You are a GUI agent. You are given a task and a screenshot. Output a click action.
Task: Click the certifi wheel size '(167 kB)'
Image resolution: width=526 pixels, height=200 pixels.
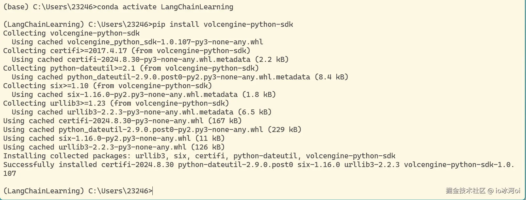[x=225, y=121]
